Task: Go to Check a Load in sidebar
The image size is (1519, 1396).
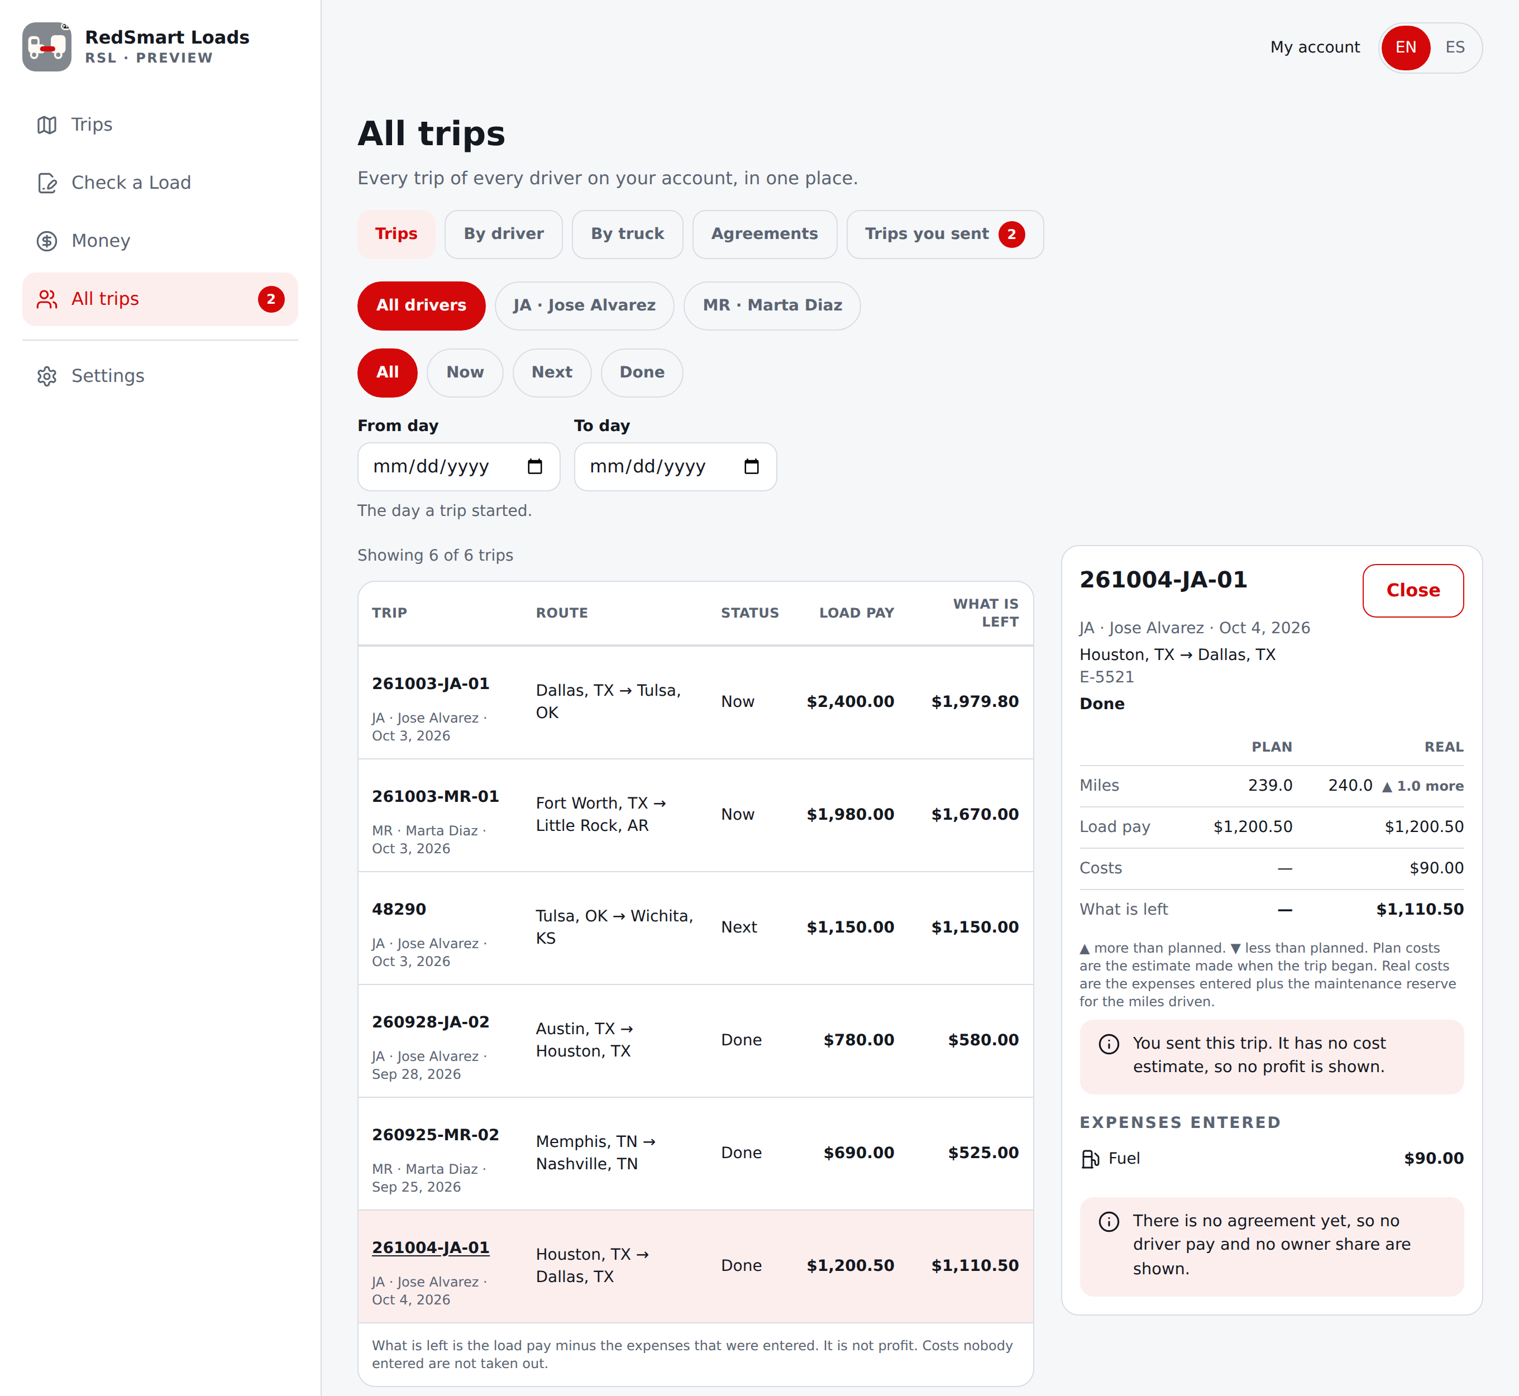Action: click(x=160, y=183)
